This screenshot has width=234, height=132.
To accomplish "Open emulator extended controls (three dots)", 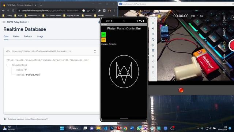I will click(153, 78).
